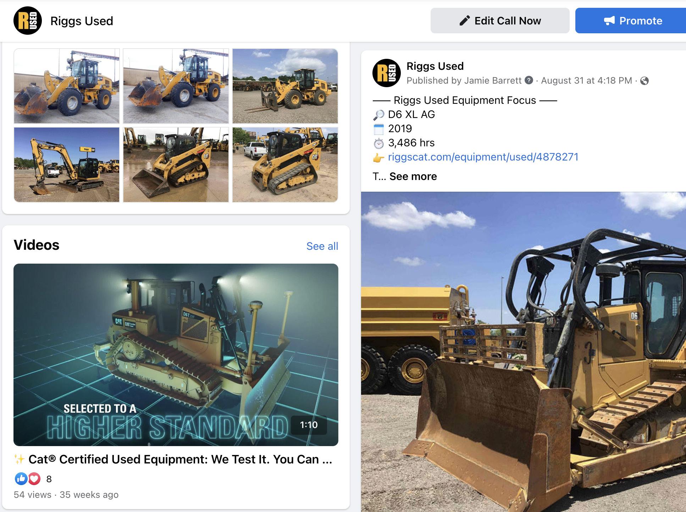Viewport: 686px width, 512px height.
Task: Open the Cat Certified Used Equipment video title
Action: [x=180, y=460]
